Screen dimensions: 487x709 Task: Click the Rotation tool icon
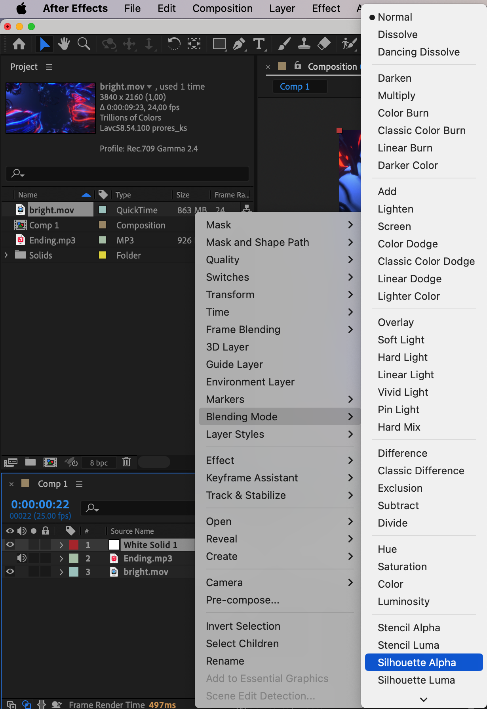[x=174, y=44]
